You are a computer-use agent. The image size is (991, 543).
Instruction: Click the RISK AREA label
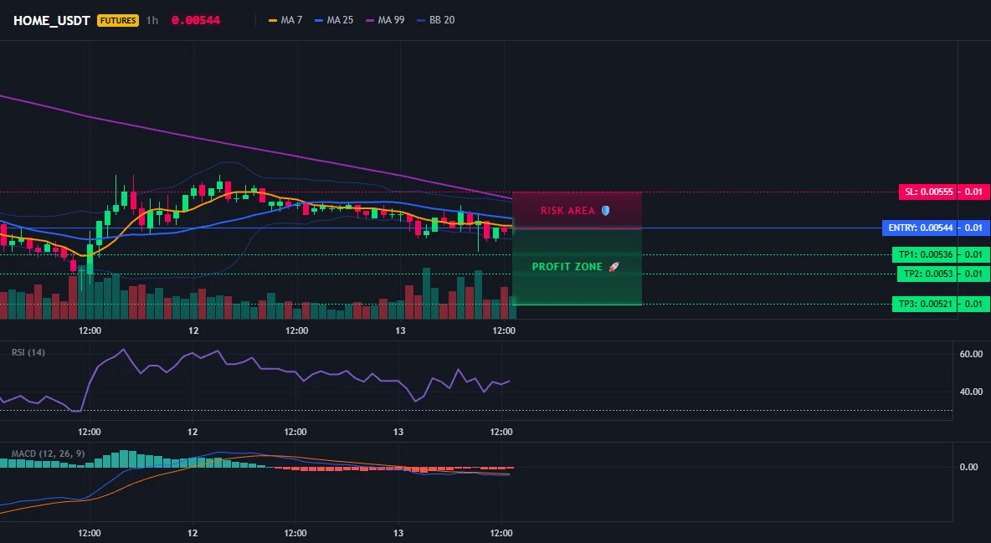(x=567, y=211)
